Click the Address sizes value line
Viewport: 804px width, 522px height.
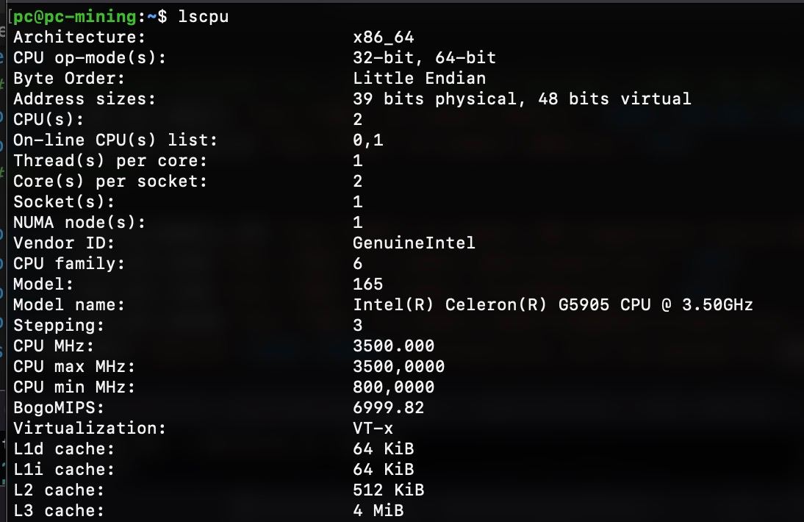pos(522,99)
